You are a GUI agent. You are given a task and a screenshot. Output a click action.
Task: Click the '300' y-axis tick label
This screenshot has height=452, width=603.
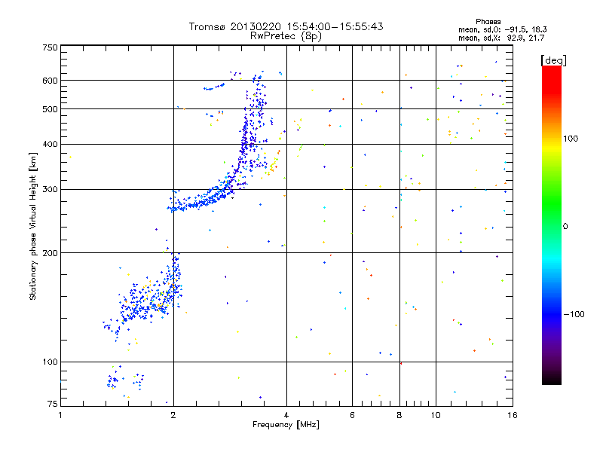(50, 190)
